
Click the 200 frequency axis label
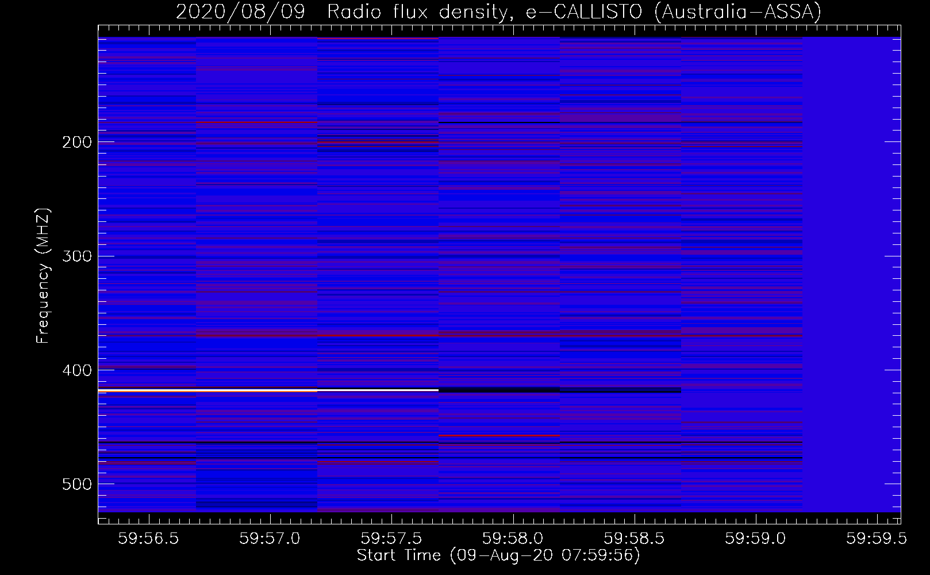coord(77,142)
